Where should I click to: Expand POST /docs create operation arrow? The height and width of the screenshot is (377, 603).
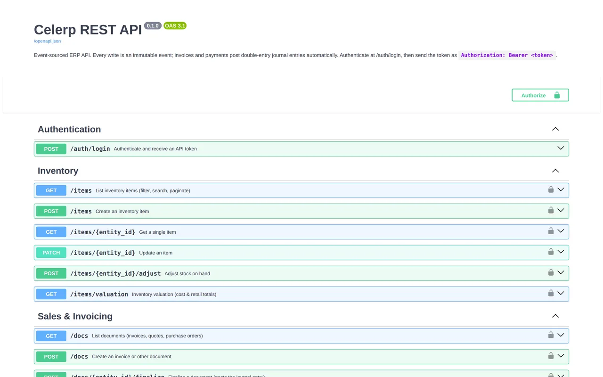[x=561, y=356]
